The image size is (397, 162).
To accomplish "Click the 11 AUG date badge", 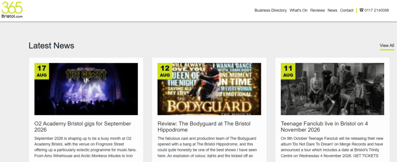I will point(288,71).
